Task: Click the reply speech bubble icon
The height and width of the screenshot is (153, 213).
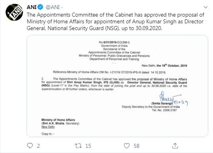Action: [x=30, y=146]
